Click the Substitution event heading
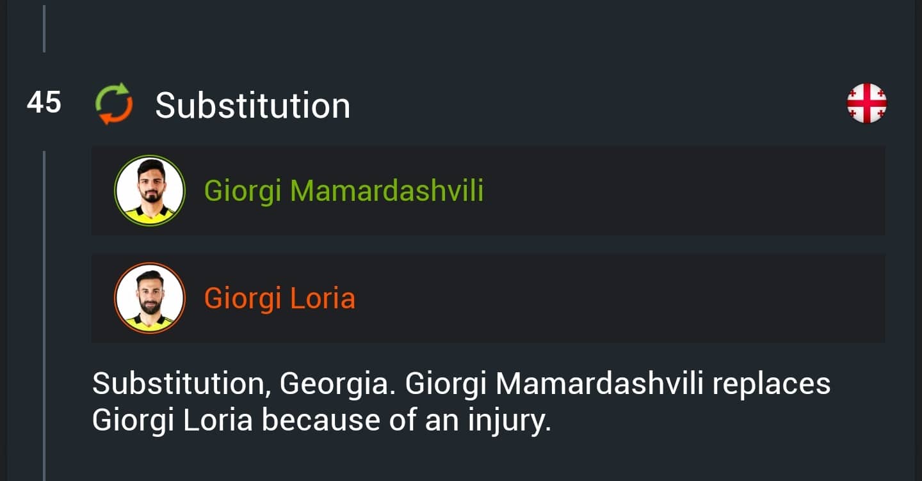922x481 pixels. 252,105
